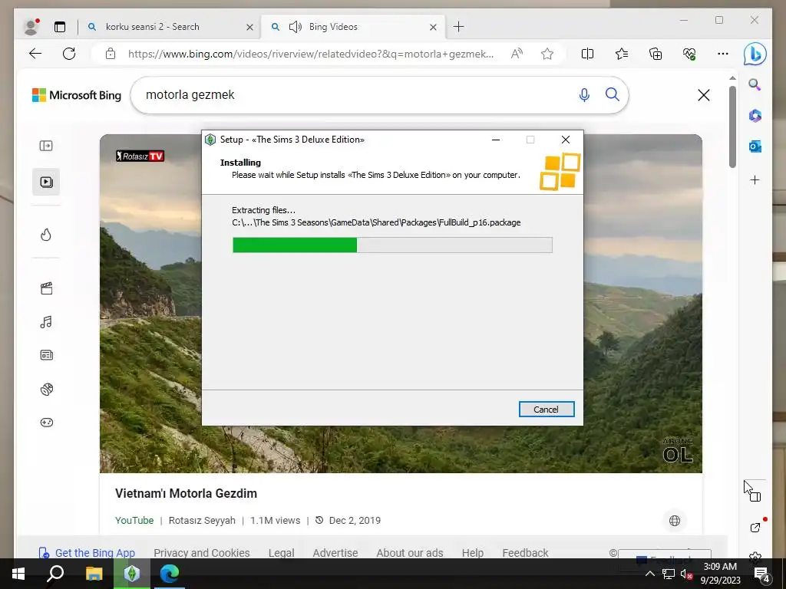Open Edge split screen
786x589 pixels.
pyautogui.click(x=587, y=54)
